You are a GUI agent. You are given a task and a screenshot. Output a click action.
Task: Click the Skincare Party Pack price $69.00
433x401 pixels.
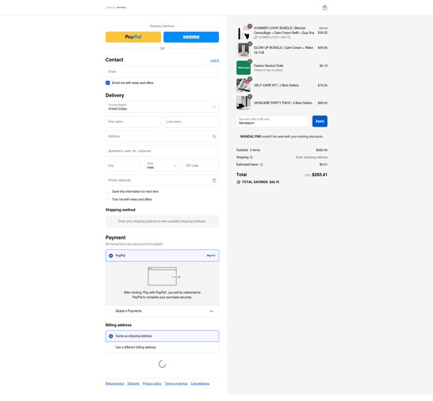coord(323,103)
